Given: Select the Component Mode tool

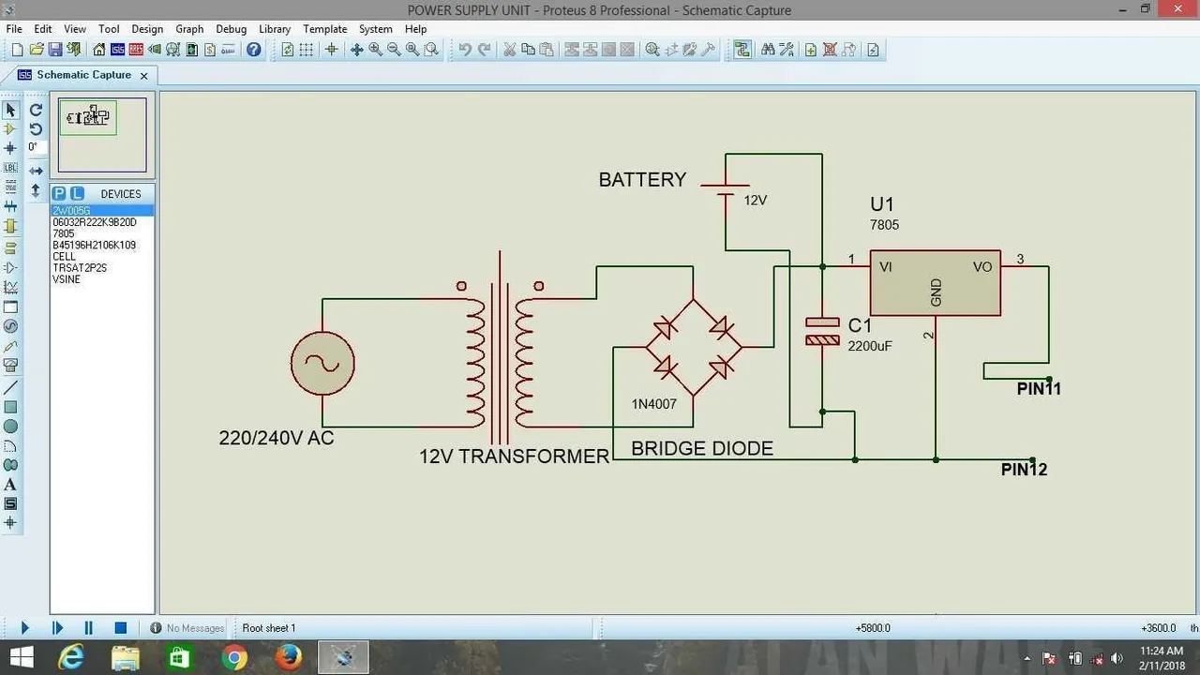Looking at the screenshot, I should pos(10,128).
